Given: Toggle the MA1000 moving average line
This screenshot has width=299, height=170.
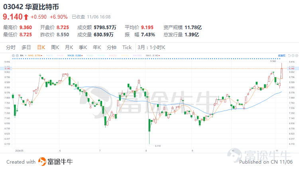Looking at the screenshot, I should [137, 55].
